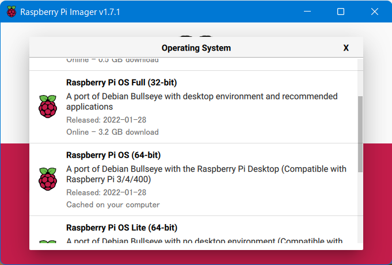
Task: Close the Operating System dialog with X
Action: (346, 48)
